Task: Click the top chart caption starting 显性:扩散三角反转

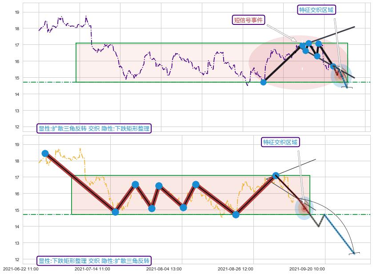Action: click(94, 129)
